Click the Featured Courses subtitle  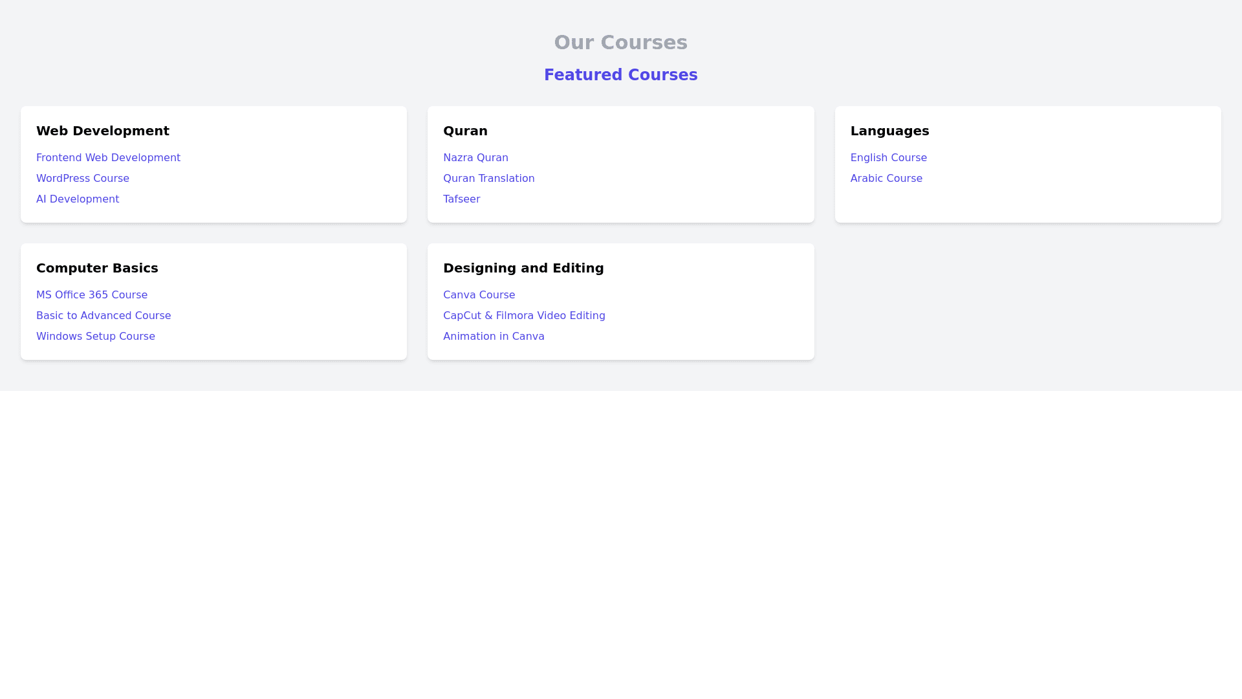point(620,75)
